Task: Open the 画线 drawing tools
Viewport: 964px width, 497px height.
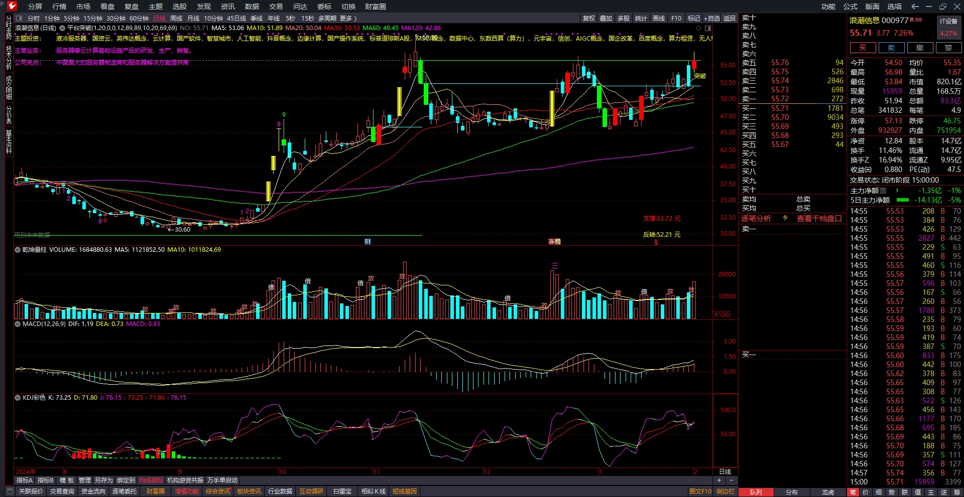Action: pos(659,18)
